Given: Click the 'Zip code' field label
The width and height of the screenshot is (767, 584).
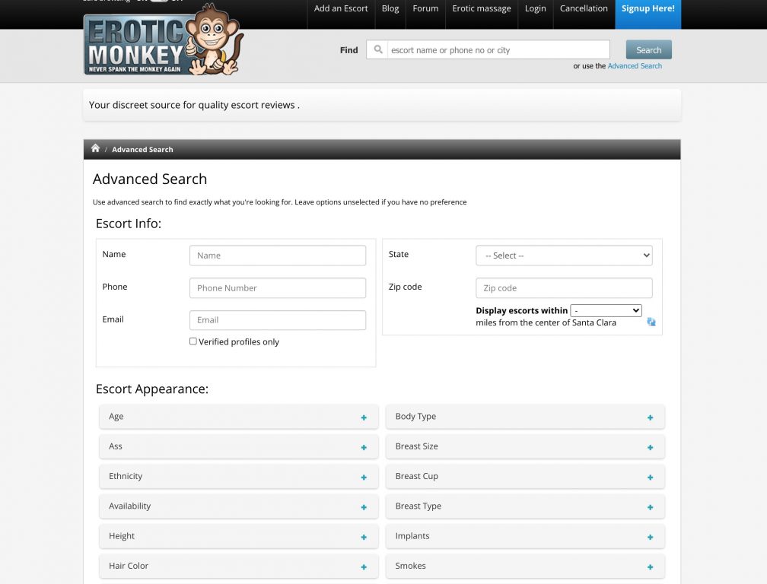Looking at the screenshot, I should click(x=405, y=287).
